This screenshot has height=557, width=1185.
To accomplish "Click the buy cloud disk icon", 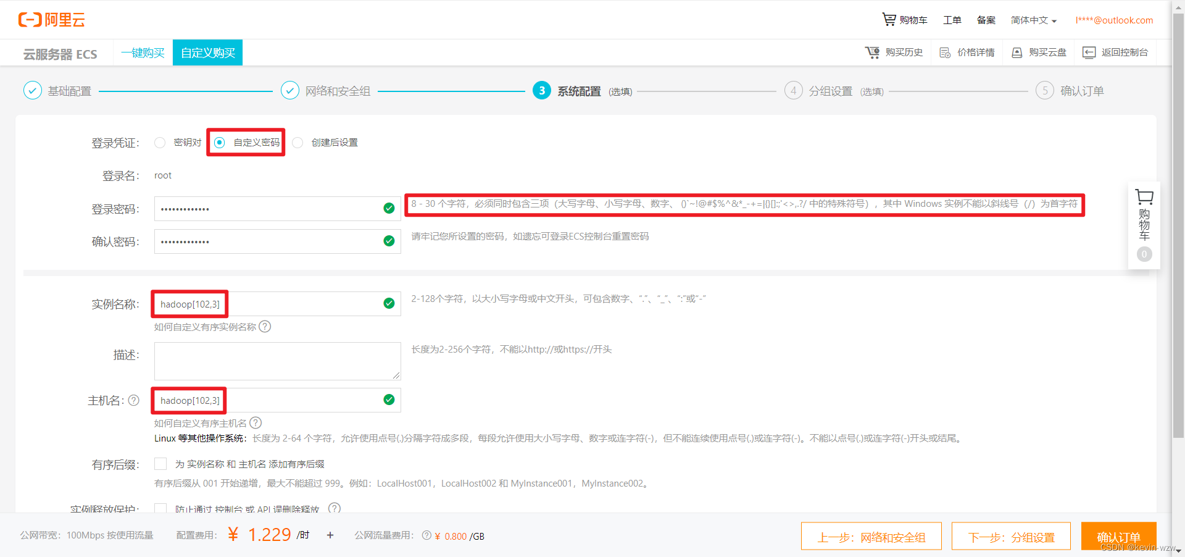I will (1017, 52).
